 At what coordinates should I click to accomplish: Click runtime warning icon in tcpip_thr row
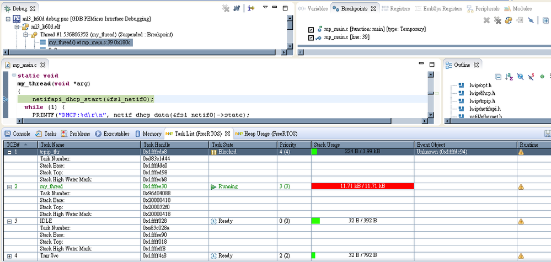click(x=521, y=152)
